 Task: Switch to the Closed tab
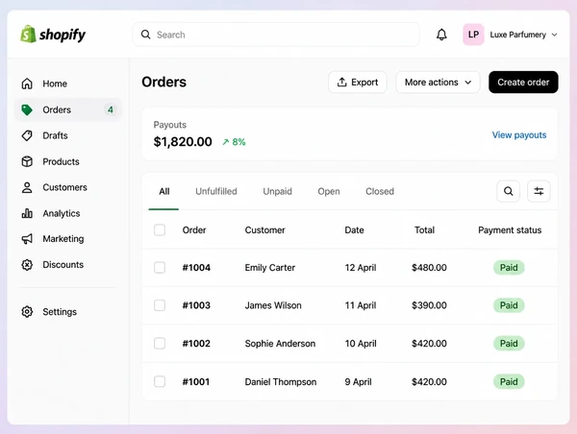380,191
